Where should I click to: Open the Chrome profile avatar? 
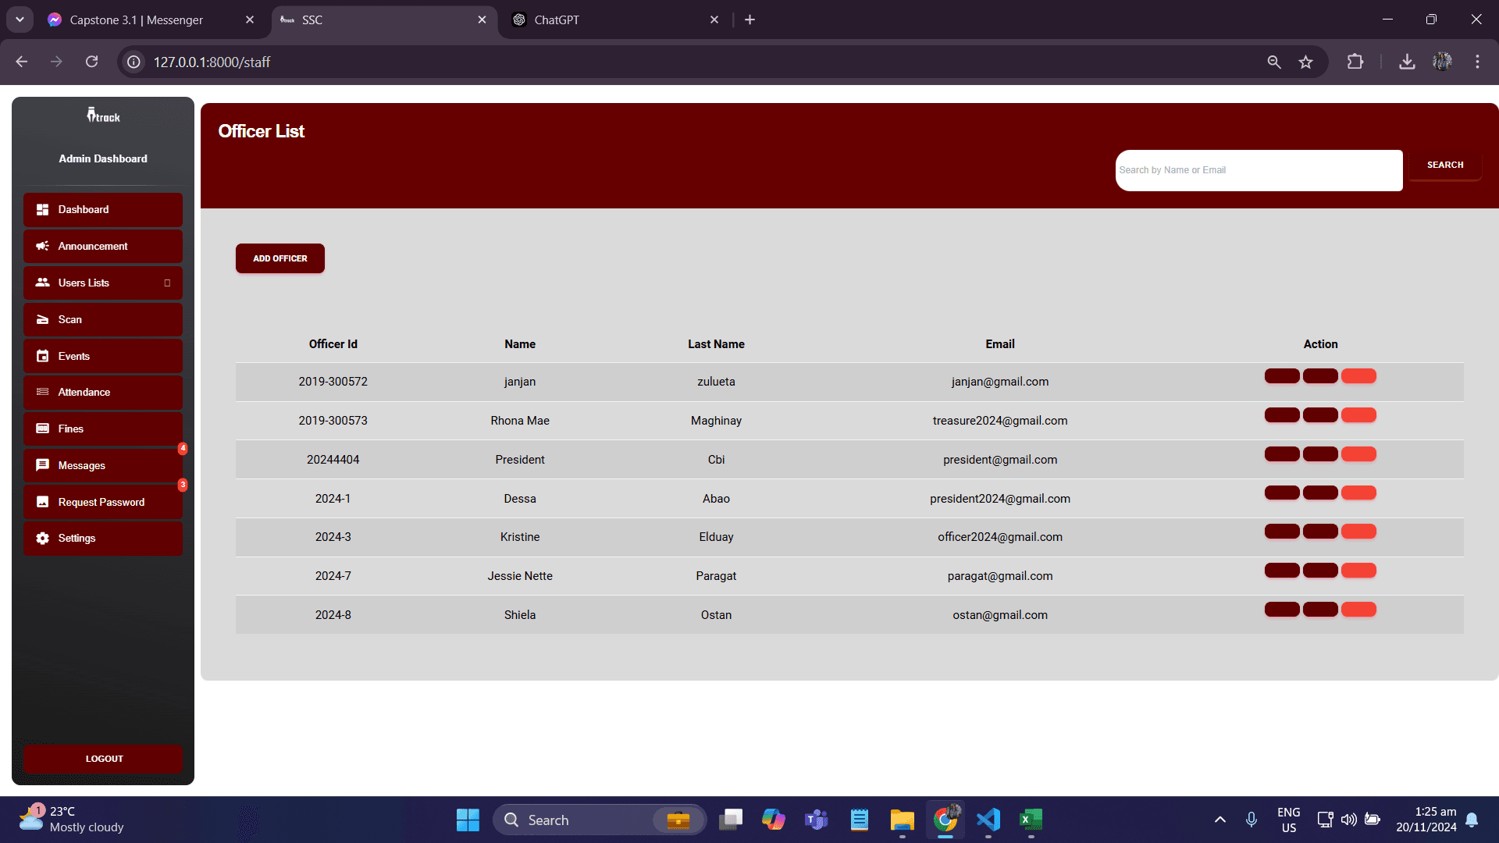1442,62
